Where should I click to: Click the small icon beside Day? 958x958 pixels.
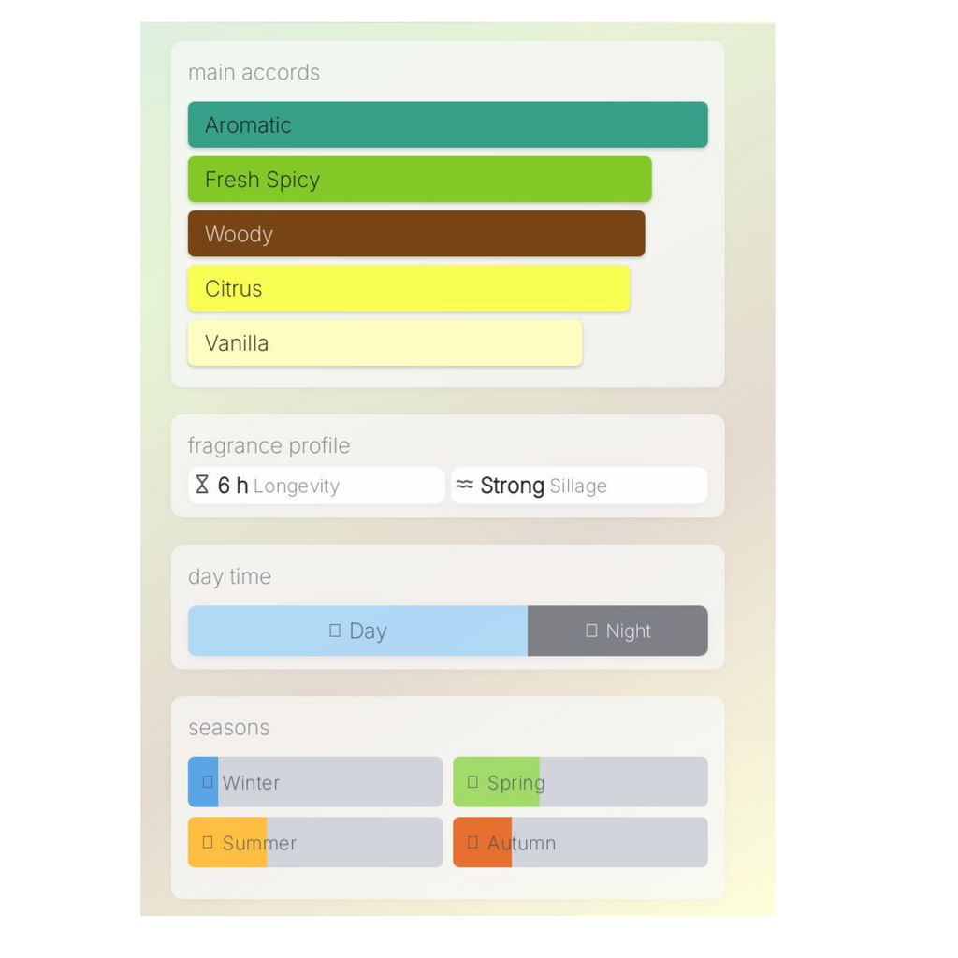[335, 631]
